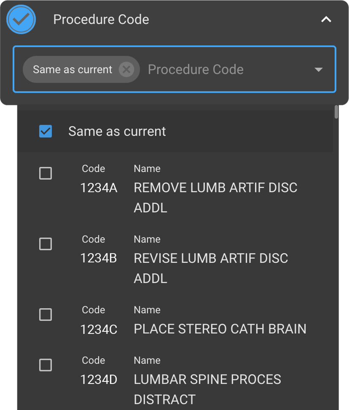This screenshot has height=410, width=349.
Task: Select PLACE STEREO CATH BRAIN entry
Action: click(220, 329)
